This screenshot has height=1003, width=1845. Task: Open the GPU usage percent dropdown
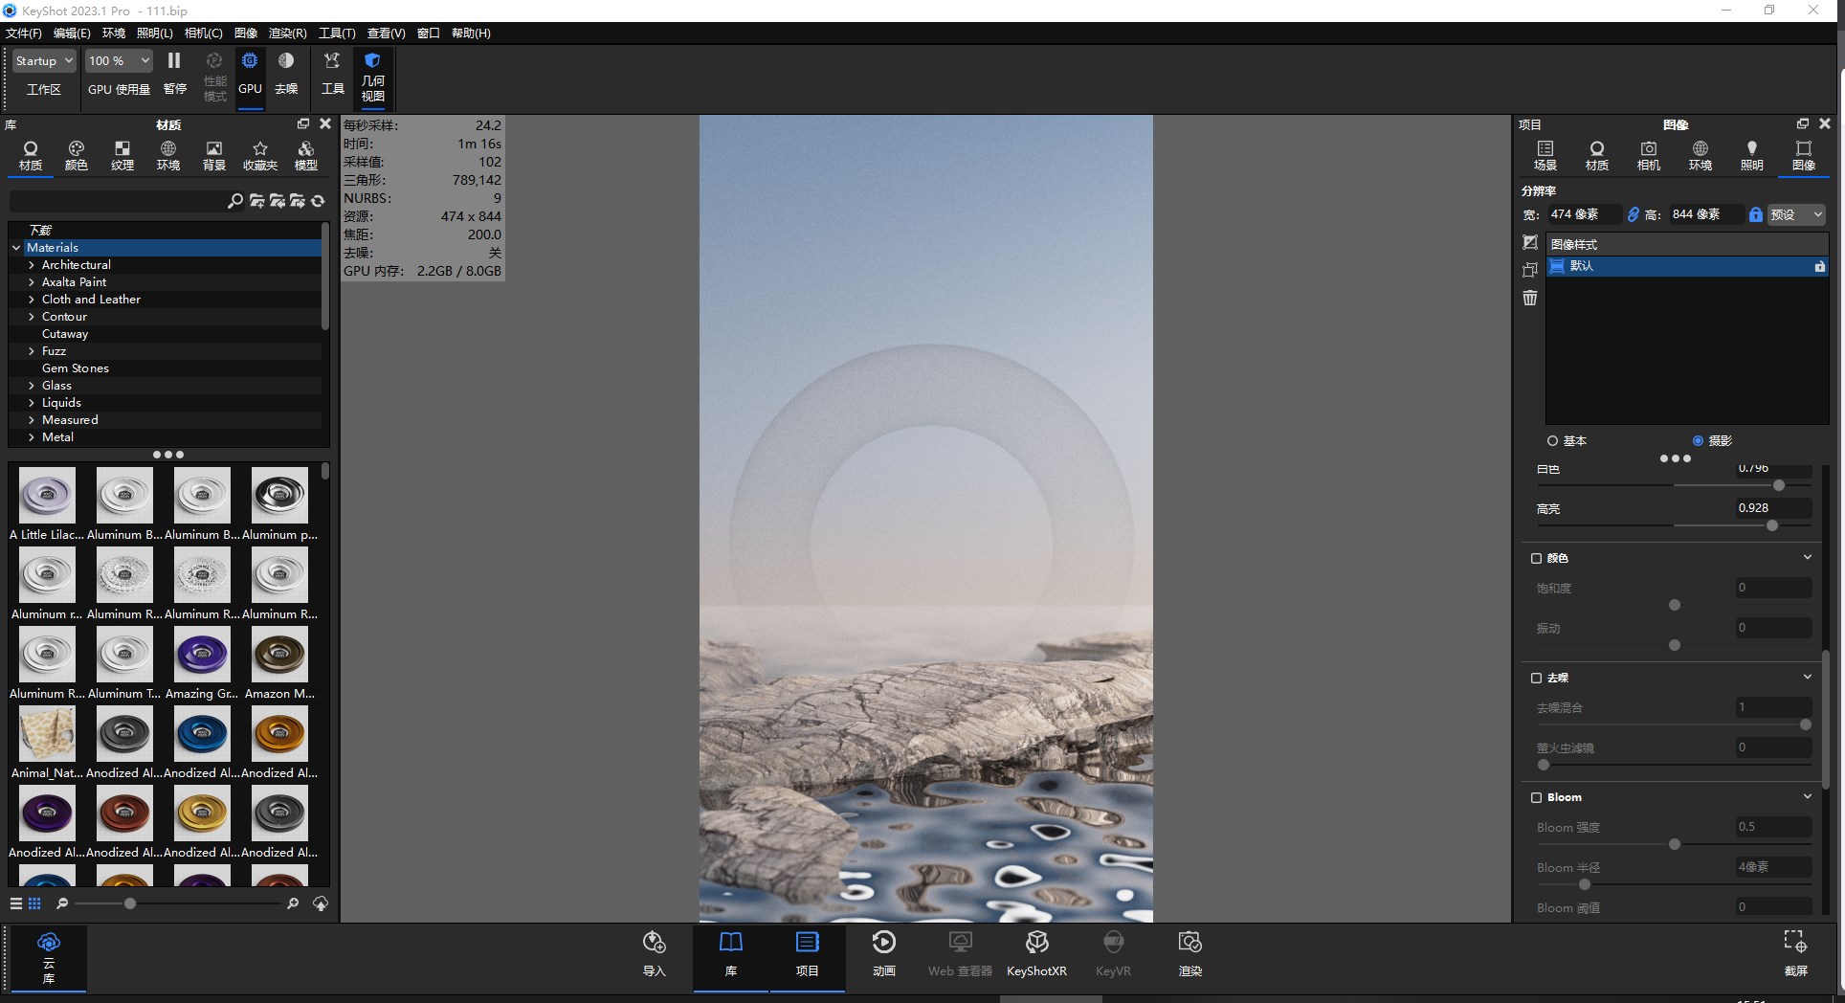point(119,60)
